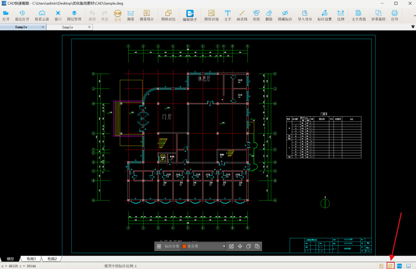
Task: Select the 画直线 draw line tool
Action: click(x=242, y=16)
